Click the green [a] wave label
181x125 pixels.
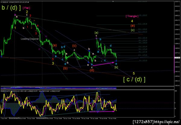point(97,33)
